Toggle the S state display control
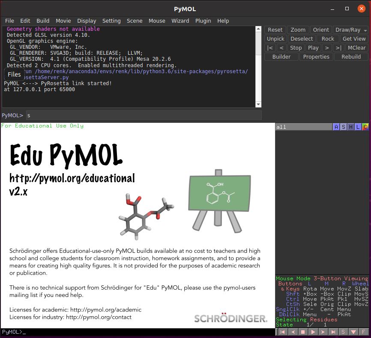The image size is (371, 338). [343, 332]
